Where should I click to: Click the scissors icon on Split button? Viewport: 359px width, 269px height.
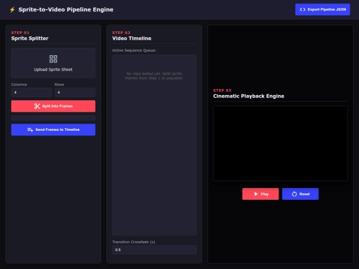[37, 106]
